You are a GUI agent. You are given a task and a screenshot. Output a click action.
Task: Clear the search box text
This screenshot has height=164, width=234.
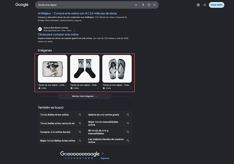[x=136, y=5]
